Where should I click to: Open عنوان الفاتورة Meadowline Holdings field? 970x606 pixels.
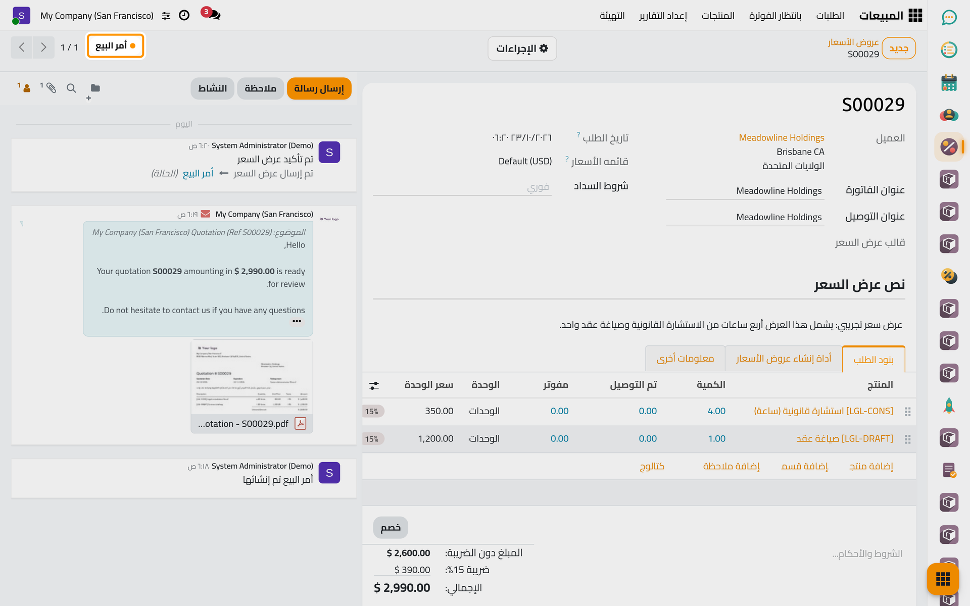[x=745, y=191]
